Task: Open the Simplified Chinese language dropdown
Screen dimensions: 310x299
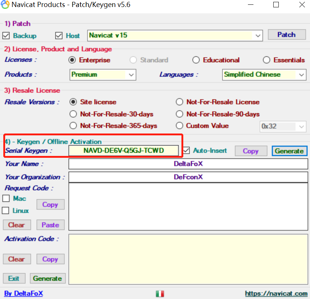Action: click(264, 75)
